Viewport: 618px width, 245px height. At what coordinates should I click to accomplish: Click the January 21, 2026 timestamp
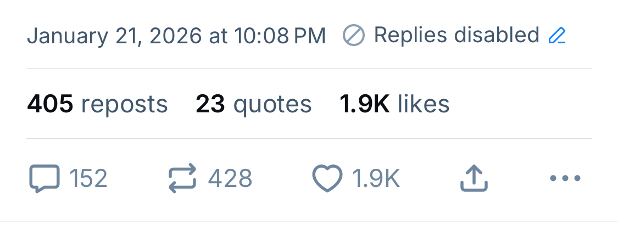[176, 36]
